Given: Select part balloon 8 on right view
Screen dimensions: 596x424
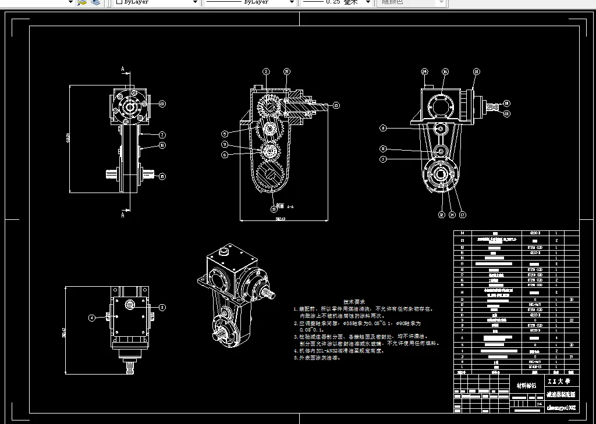Looking at the screenshot, I should pos(383,129).
